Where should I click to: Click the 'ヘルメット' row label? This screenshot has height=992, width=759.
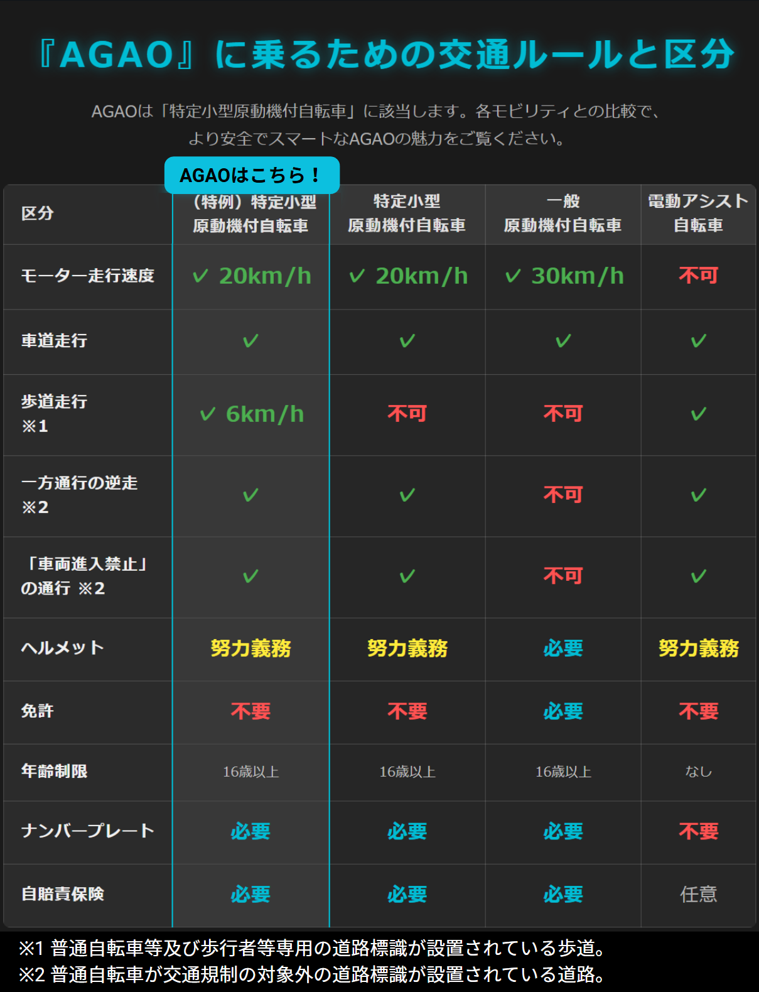pos(63,648)
